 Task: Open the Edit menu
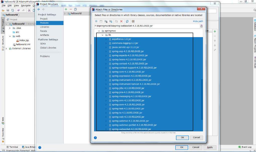click(10, 6)
